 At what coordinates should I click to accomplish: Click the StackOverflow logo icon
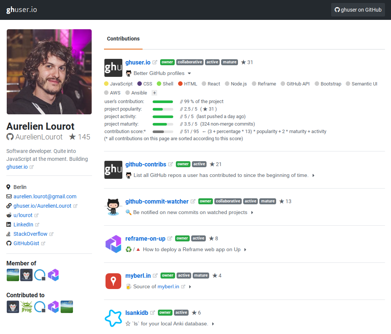pyautogui.click(x=9, y=234)
